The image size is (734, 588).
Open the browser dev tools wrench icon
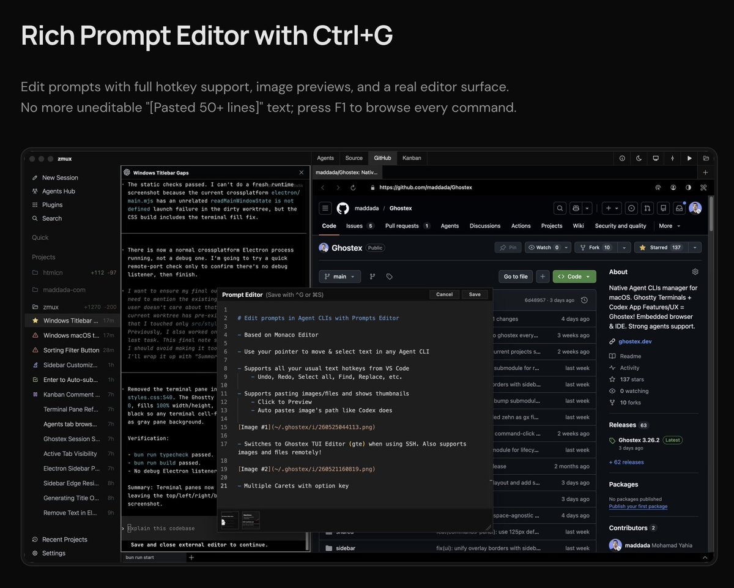tap(703, 187)
